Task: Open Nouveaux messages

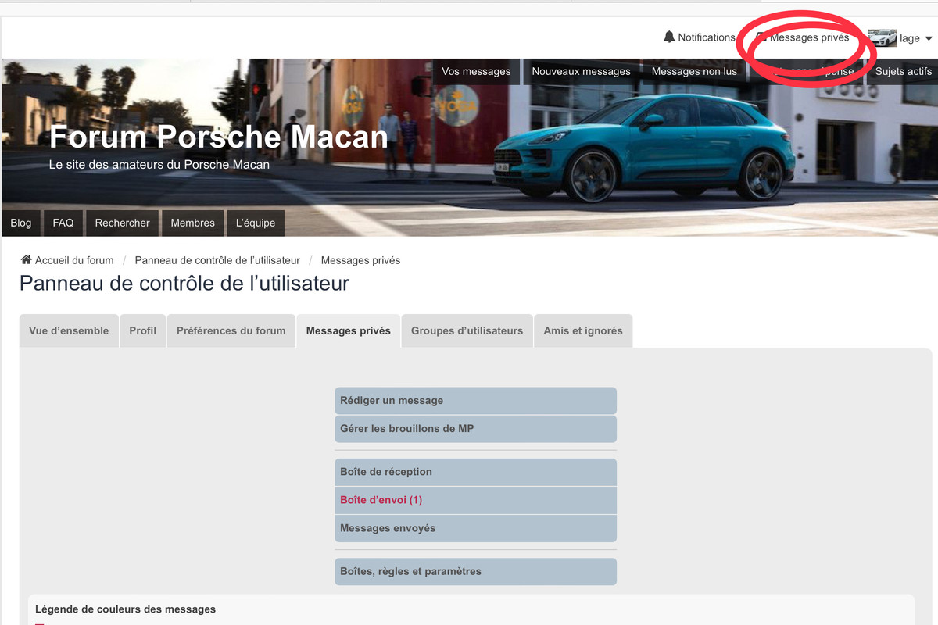Action: point(581,71)
